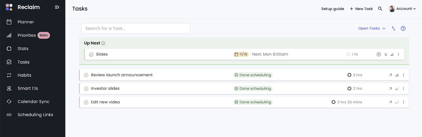This screenshot has width=422, height=137.
Task: Toggle completion of Review launch announcement
Action: pos(86,75)
